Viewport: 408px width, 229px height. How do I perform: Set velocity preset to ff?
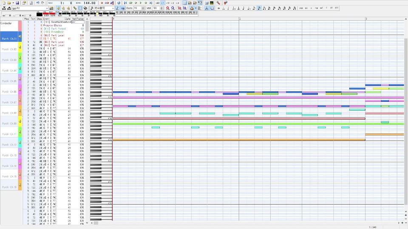(331, 8)
